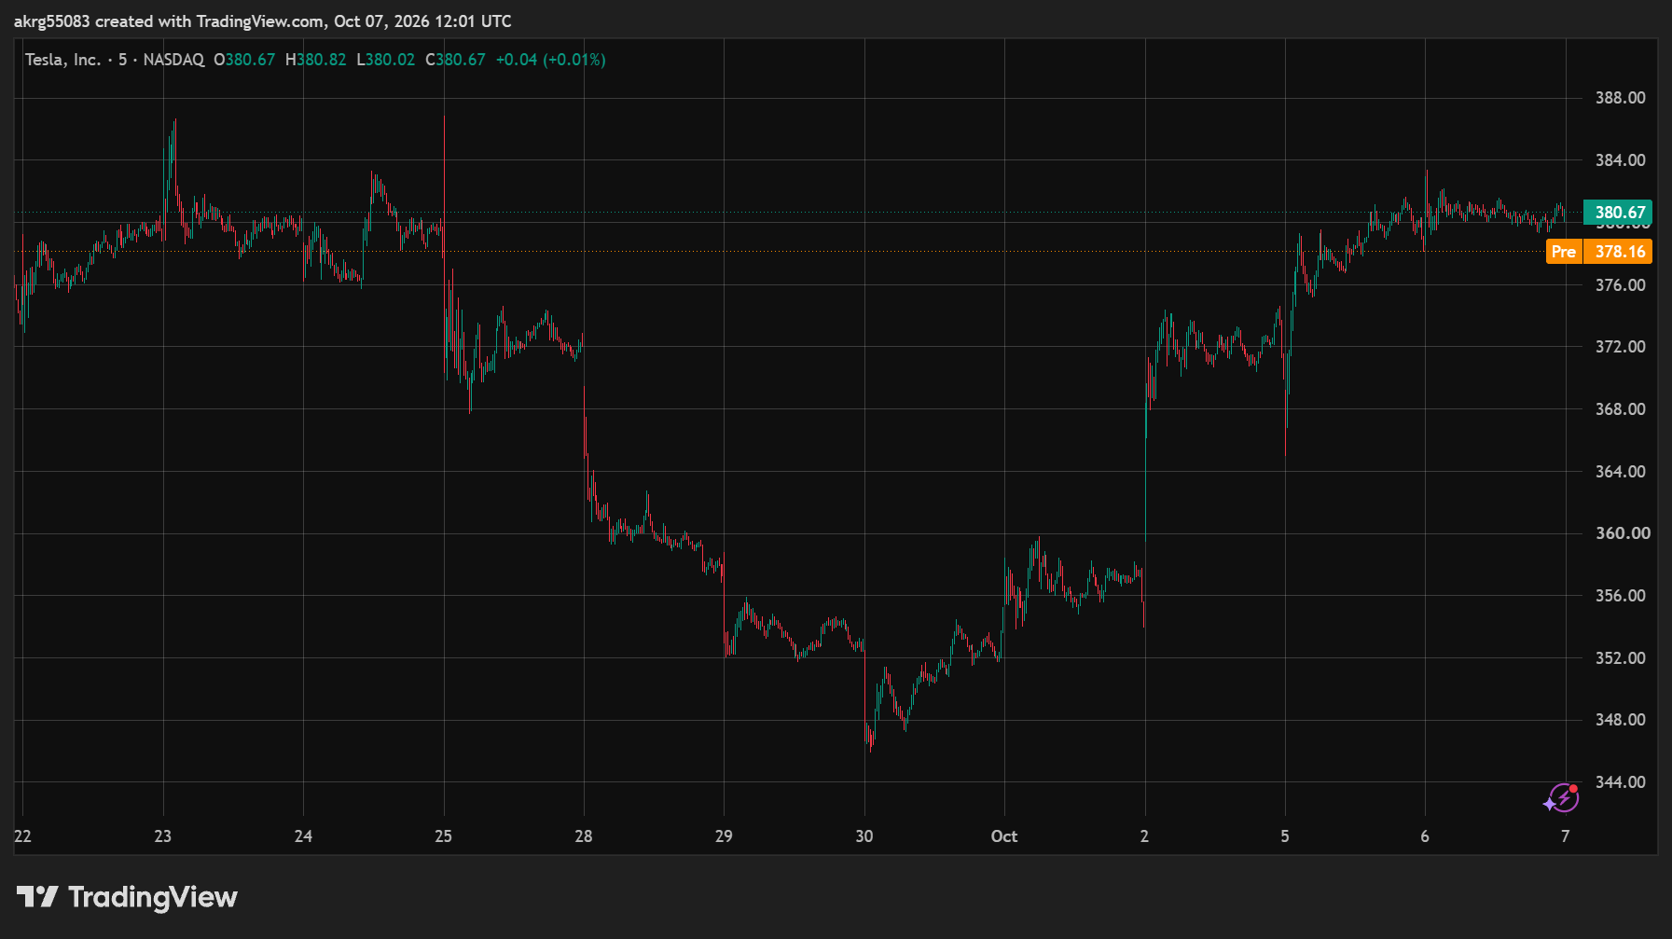
Task: Click the 5 interval label in the chart legend
Action: (122, 60)
